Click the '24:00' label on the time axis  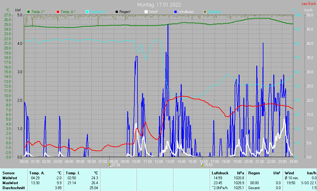(293, 162)
